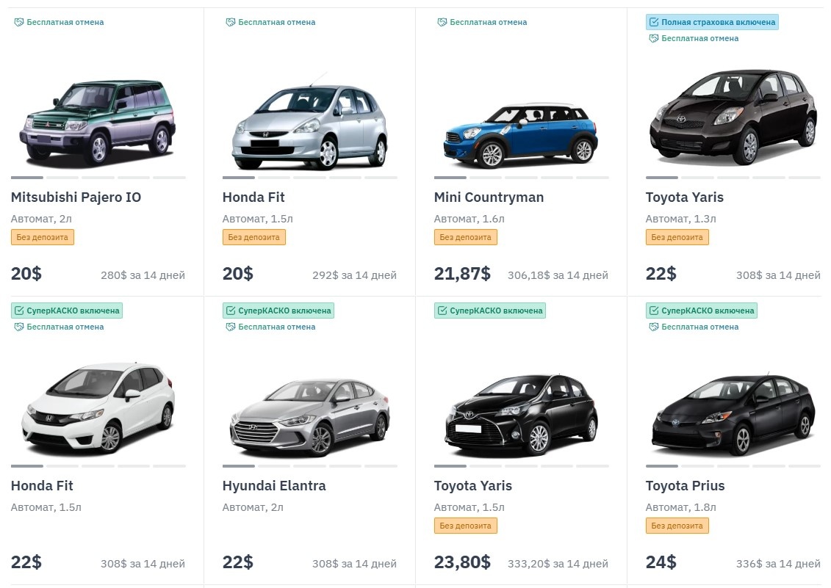Click the checkmark icon in white Honda Fit's СуперКАСКО badge

click(x=19, y=311)
